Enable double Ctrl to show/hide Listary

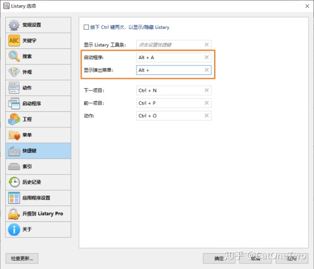(x=86, y=27)
